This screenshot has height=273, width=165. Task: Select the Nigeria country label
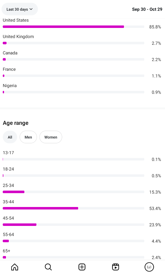point(10,86)
